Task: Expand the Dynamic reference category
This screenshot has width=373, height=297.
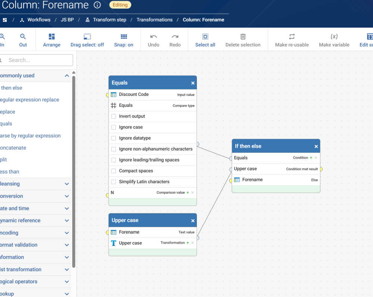Action: 67,221
